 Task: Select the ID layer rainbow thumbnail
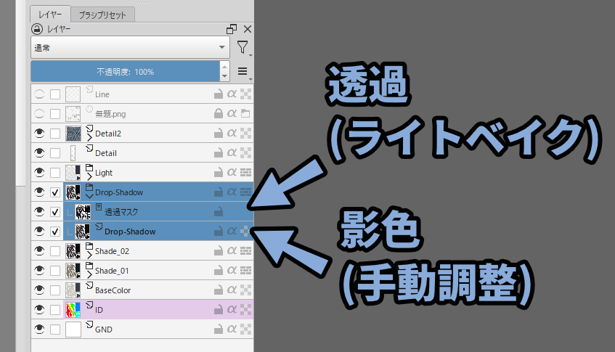click(73, 310)
